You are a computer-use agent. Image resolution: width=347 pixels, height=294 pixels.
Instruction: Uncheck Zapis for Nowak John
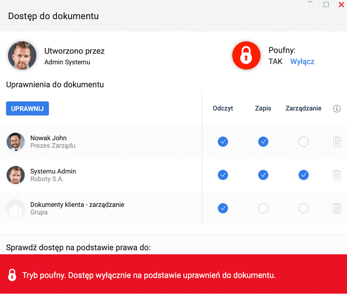[263, 141]
